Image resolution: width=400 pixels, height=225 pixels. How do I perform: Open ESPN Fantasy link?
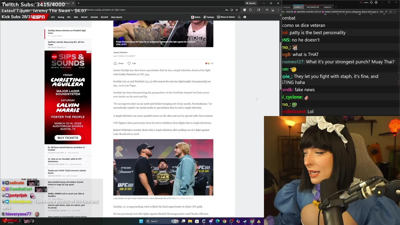tap(209, 17)
